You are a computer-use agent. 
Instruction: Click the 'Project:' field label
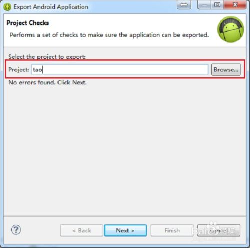[19, 69]
